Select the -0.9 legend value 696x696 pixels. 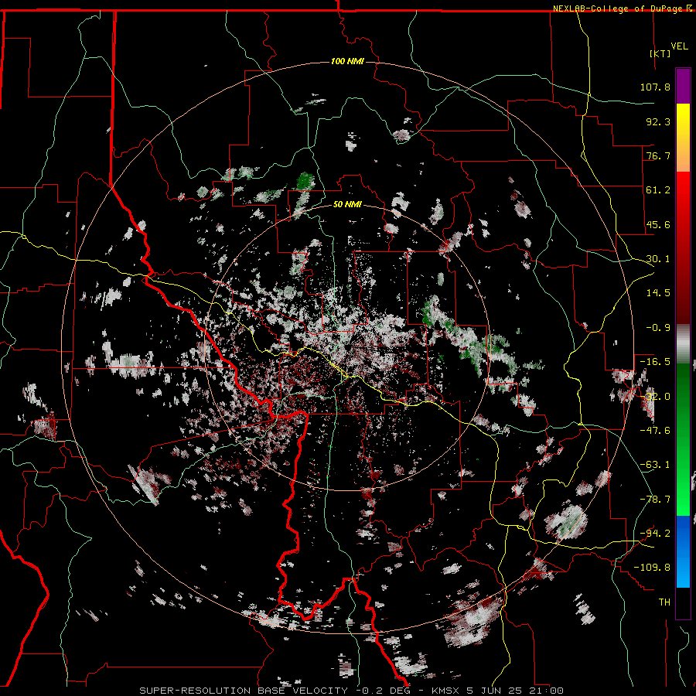pos(658,328)
